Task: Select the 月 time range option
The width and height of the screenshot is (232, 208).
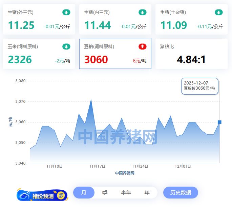Action: tap(84, 193)
